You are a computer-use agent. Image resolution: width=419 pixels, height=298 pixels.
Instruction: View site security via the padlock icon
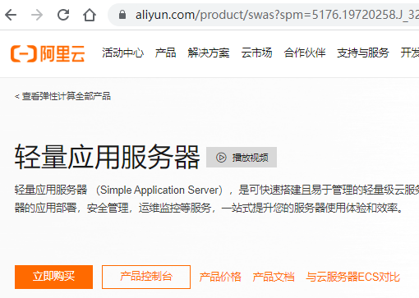122,15
